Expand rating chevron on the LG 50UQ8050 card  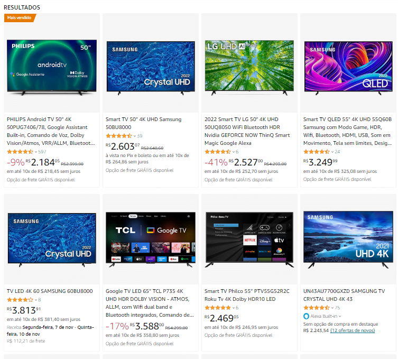pos(234,152)
